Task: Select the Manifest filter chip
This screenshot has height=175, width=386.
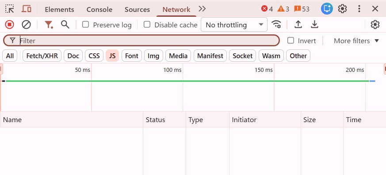Action: 210,56
